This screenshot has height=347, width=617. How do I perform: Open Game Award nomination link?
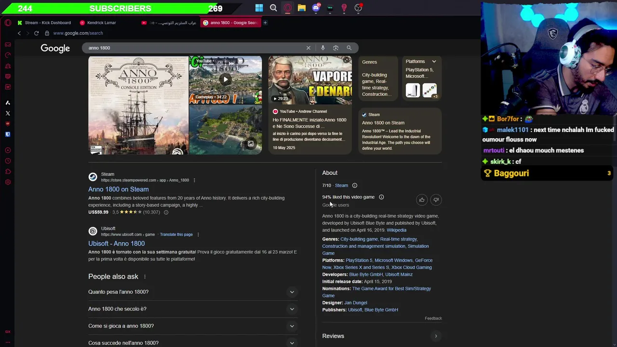(376, 292)
